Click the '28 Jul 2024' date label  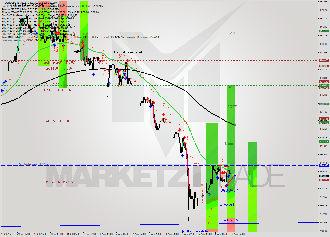coord(7,234)
